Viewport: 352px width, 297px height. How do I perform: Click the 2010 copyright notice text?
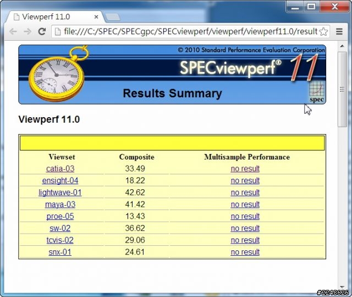tap(251, 50)
